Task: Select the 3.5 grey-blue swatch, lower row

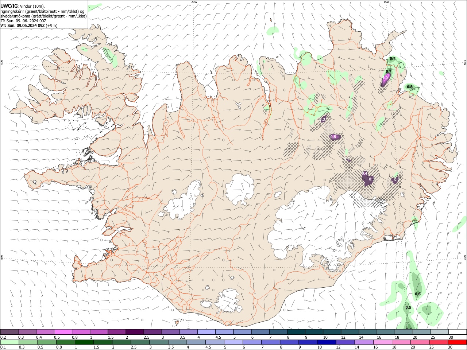Action: pyautogui.click(x=177, y=342)
